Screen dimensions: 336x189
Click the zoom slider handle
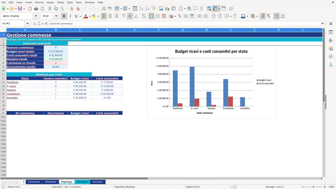tap(314, 187)
